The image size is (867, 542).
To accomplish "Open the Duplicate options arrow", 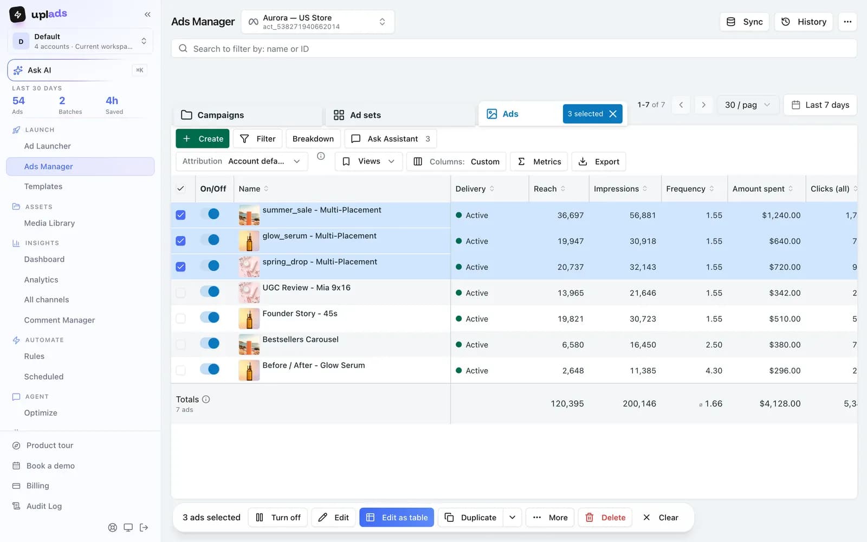I will [x=512, y=518].
